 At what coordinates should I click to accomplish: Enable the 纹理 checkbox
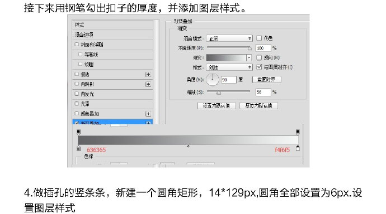point(80,64)
